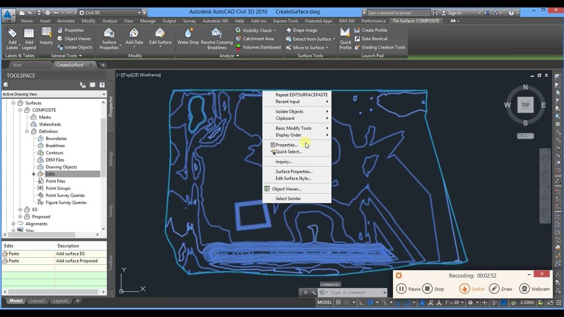Toggle the drawing grid display in status bar

click(338, 302)
